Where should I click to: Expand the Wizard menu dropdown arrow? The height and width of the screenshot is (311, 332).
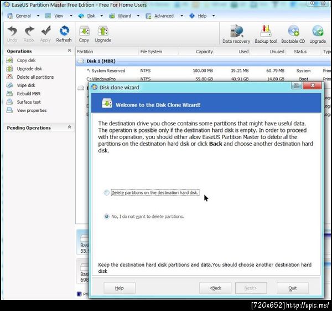pyautogui.click(x=138, y=16)
